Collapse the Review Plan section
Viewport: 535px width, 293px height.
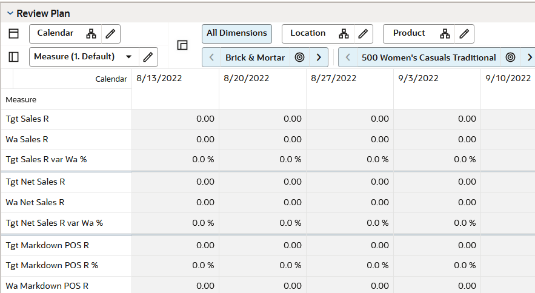pyautogui.click(x=10, y=13)
